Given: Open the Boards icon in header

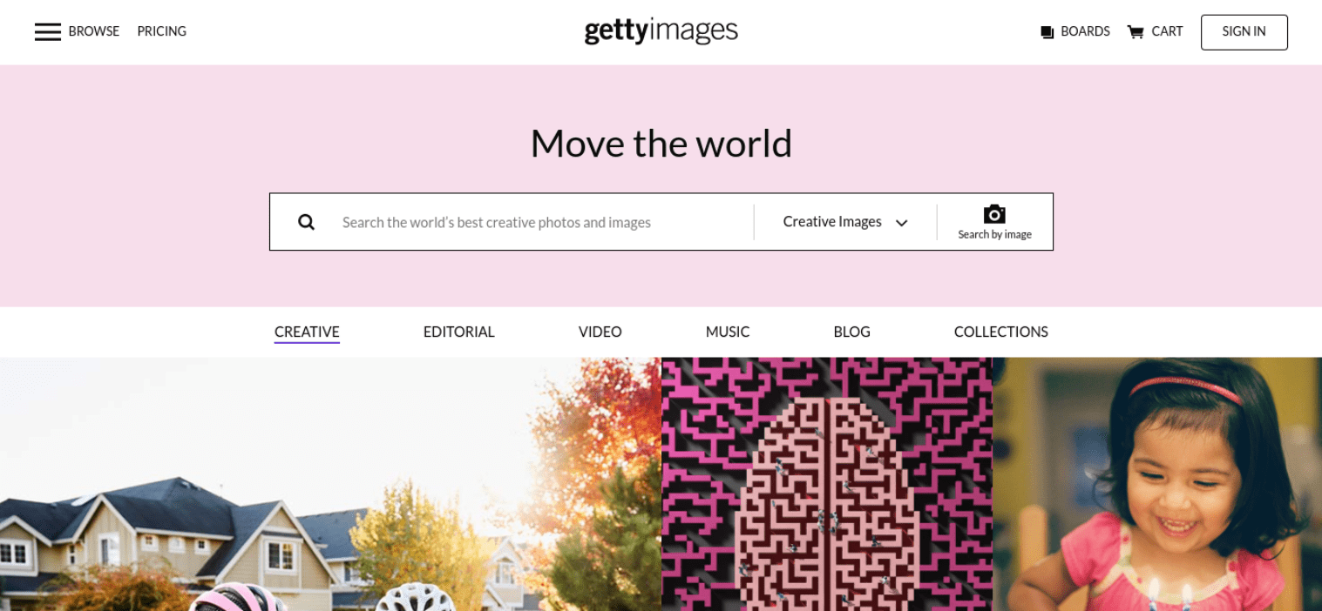Looking at the screenshot, I should pos(1047,32).
